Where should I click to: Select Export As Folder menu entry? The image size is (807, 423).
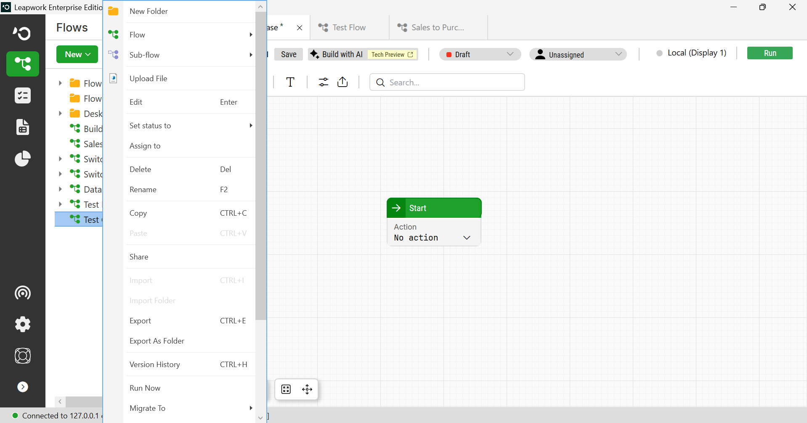(188, 341)
